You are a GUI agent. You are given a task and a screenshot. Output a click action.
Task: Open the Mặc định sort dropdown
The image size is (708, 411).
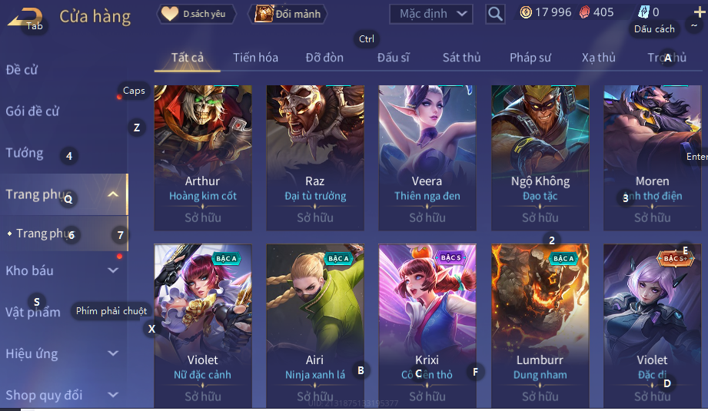pos(431,14)
